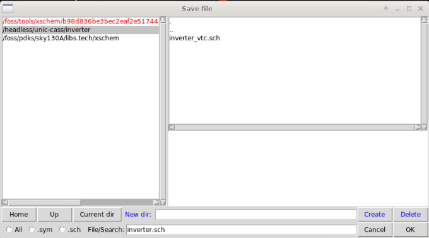Viewport: 429px width, 238px height.
Task: Click left pane scroll down arrow
Action: pos(163,203)
